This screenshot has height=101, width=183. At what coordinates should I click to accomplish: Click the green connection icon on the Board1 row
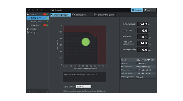click(47, 14)
